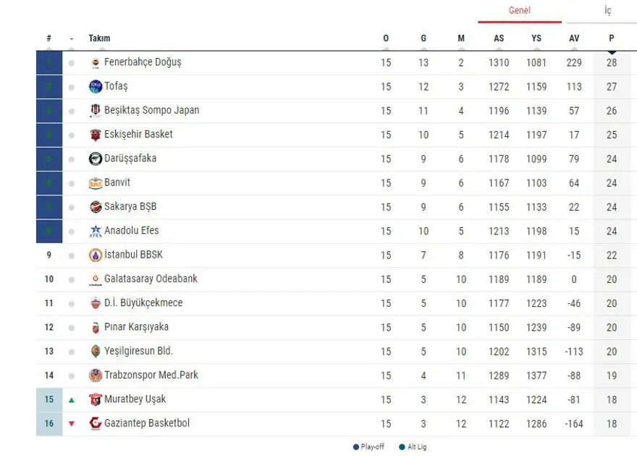Click the Darüşşafaka club logo
Viewport: 637px width, 456px height.
(x=96, y=159)
